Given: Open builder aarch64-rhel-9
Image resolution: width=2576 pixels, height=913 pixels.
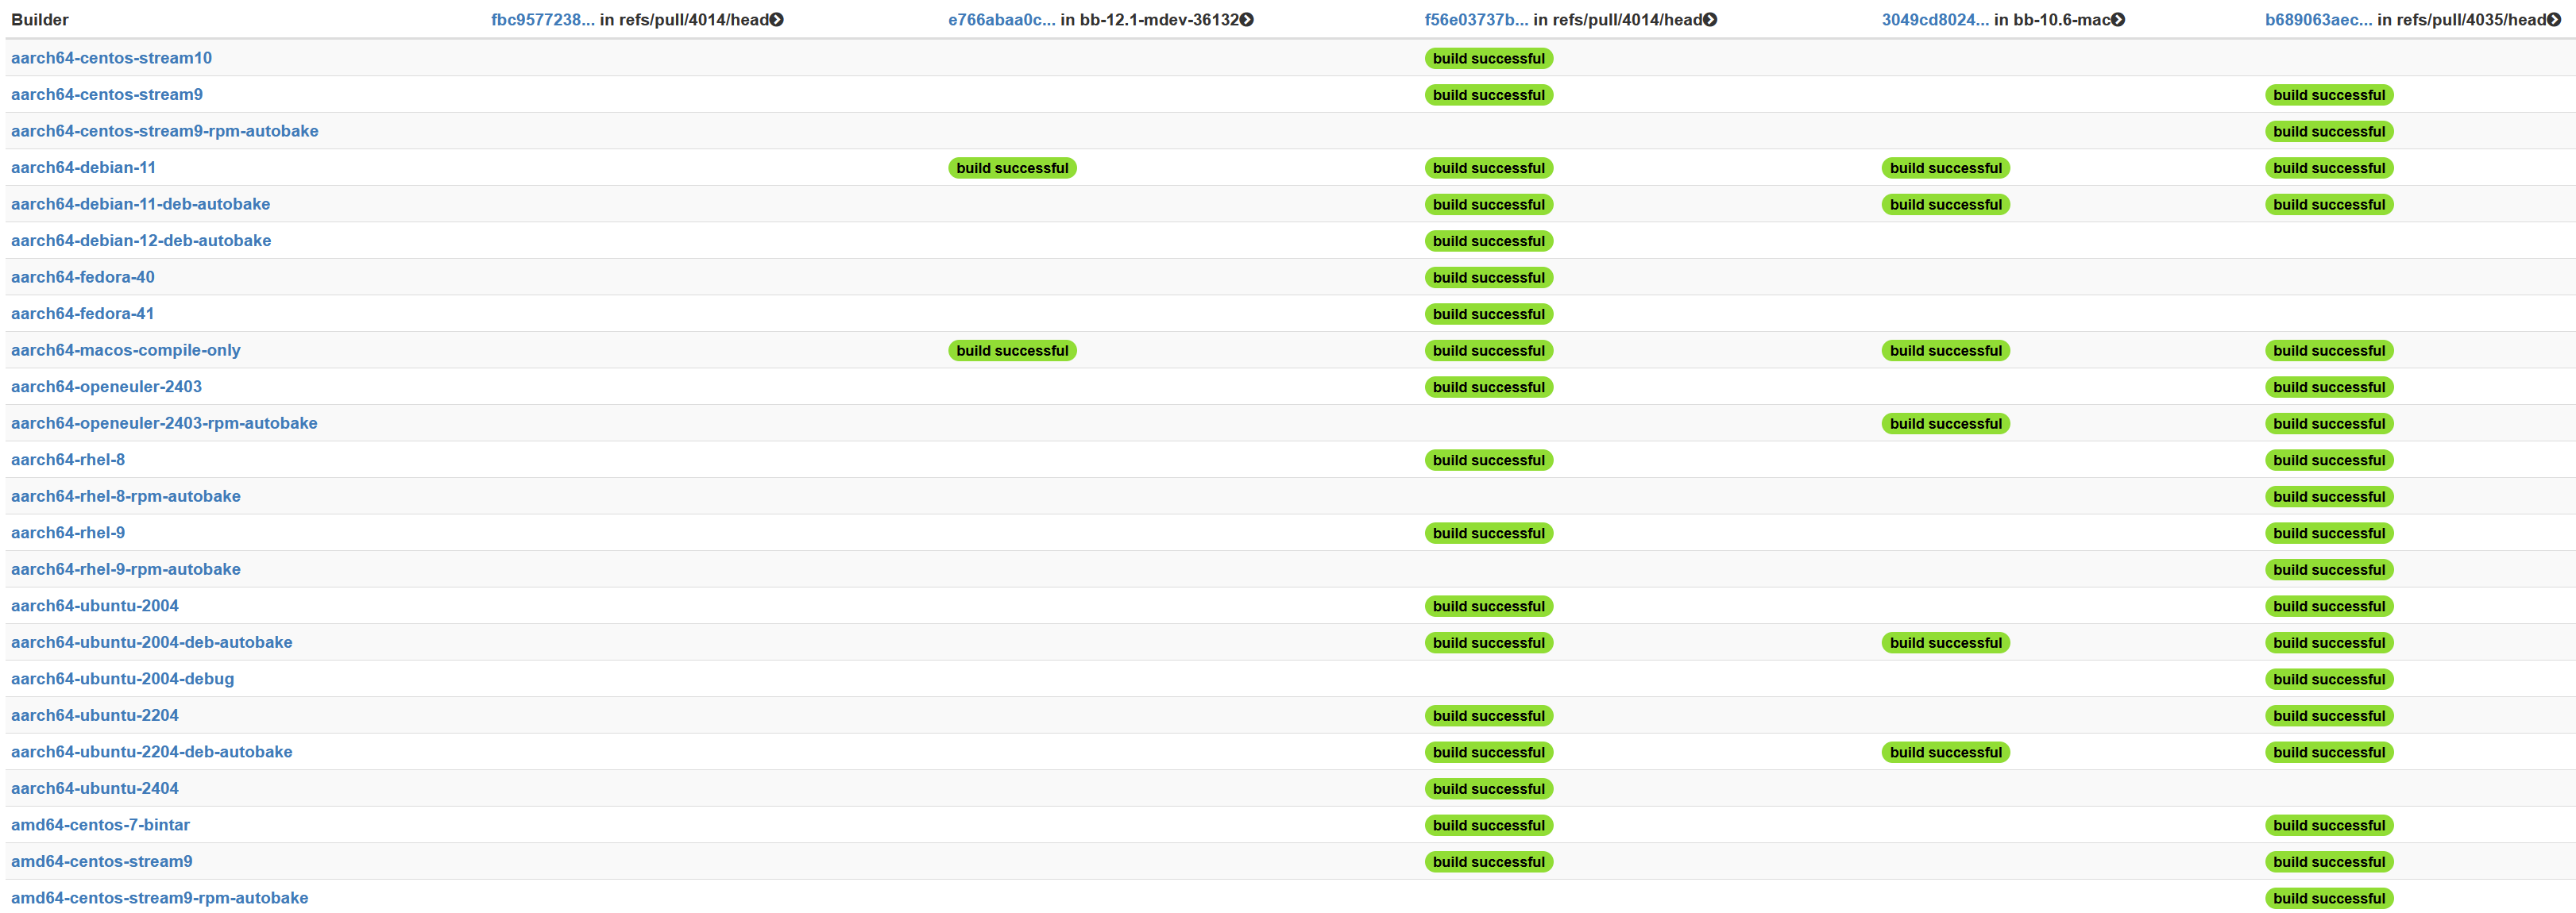Looking at the screenshot, I should point(68,533).
